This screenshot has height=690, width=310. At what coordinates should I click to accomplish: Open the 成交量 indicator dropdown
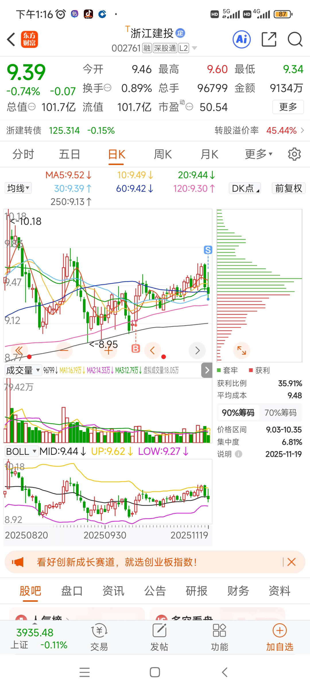(23, 370)
